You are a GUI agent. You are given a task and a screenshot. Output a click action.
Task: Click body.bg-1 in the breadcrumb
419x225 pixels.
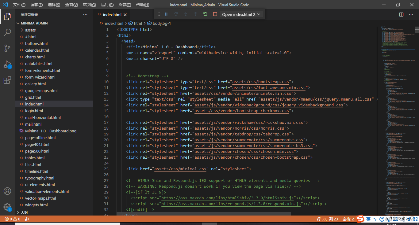(162, 23)
